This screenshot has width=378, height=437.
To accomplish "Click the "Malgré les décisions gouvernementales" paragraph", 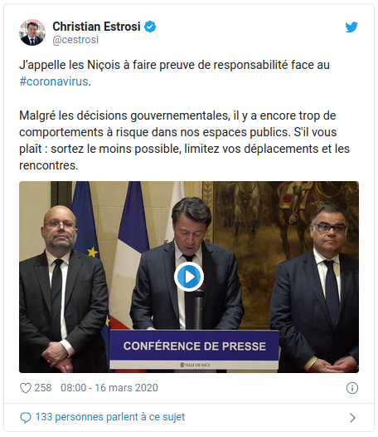I will (184, 140).
